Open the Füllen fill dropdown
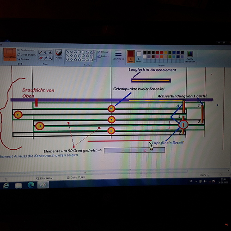 103,56
